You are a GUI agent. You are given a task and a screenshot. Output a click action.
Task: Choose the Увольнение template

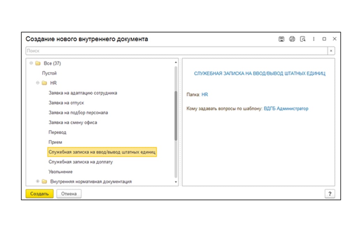coord(60,172)
